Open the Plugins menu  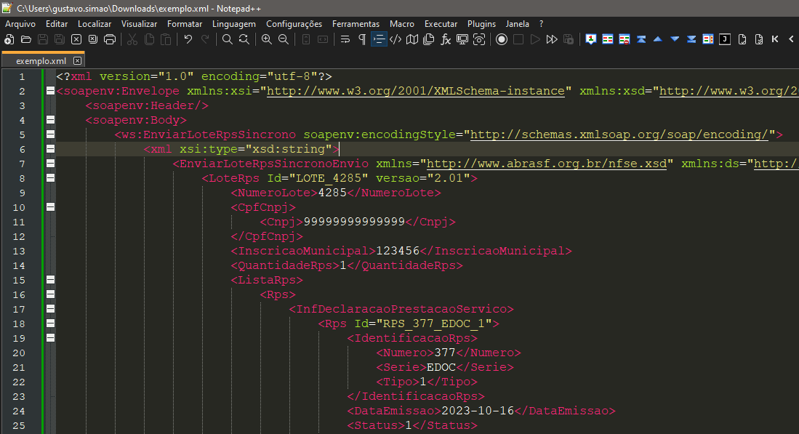pos(481,23)
